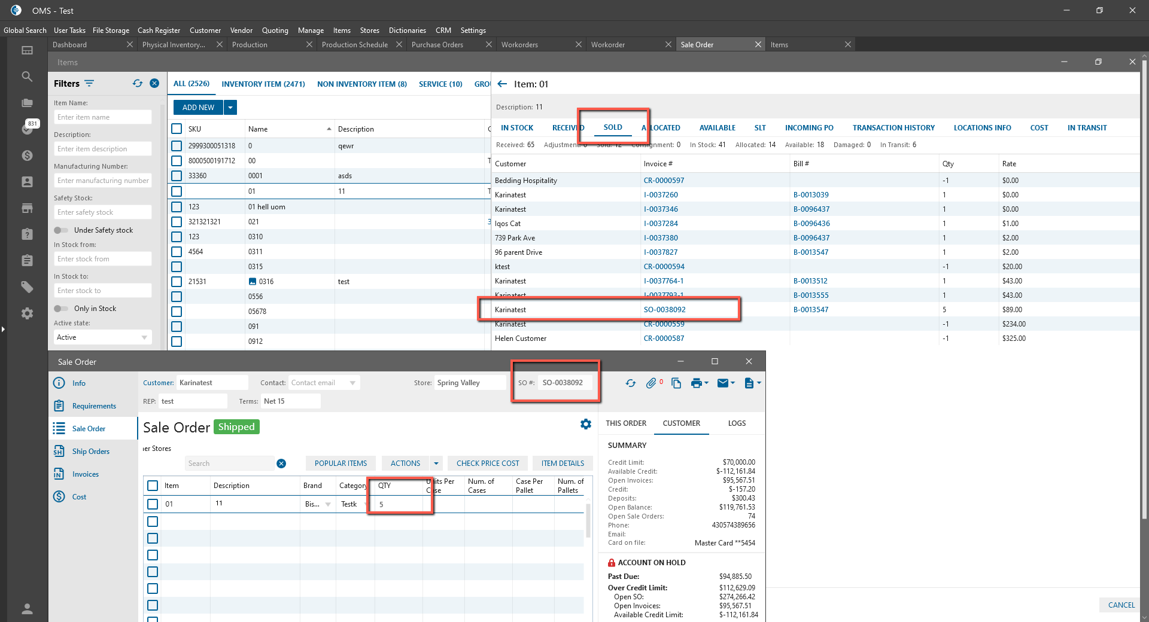Click the copy document icon in Sale Order
Screen dimensions: 1149x622
pyautogui.click(x=676, y=383)
